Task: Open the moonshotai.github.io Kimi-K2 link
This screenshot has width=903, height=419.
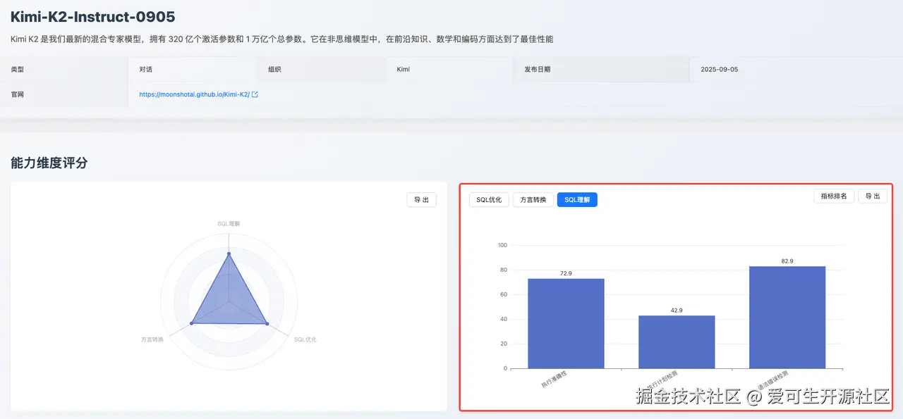Action: click(x=194, y=94)
